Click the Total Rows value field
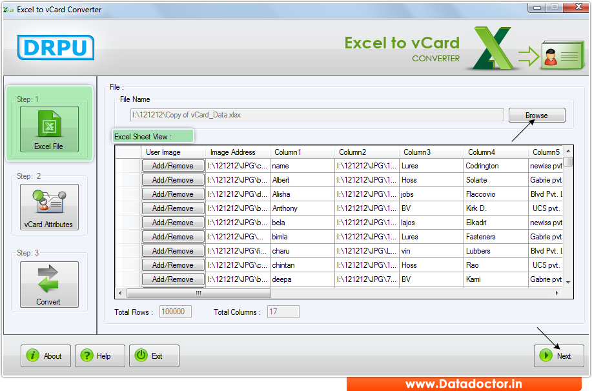592x391 pixels. tap(175, 312)
